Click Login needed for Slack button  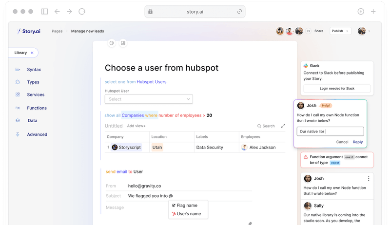pos(337,89)
